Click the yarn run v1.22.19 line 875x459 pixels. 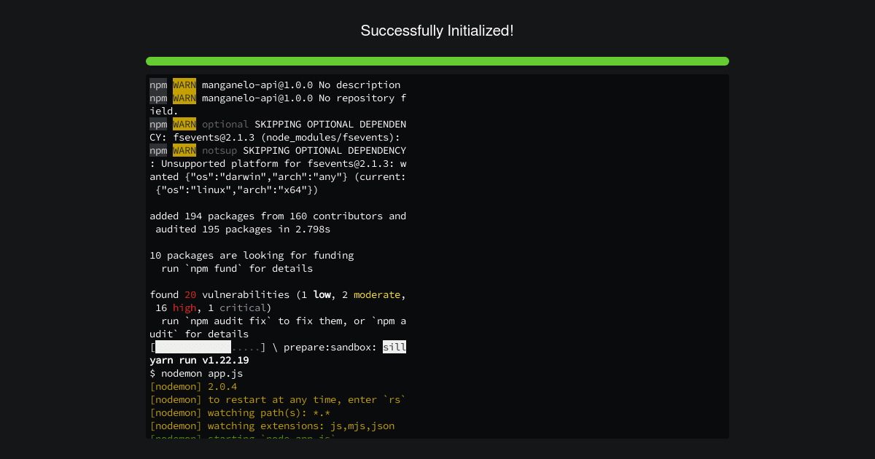(x=197, y=360)
